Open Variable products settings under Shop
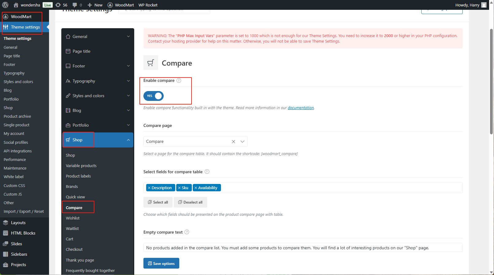The image size is (494, 275). [x=81, y=166]
